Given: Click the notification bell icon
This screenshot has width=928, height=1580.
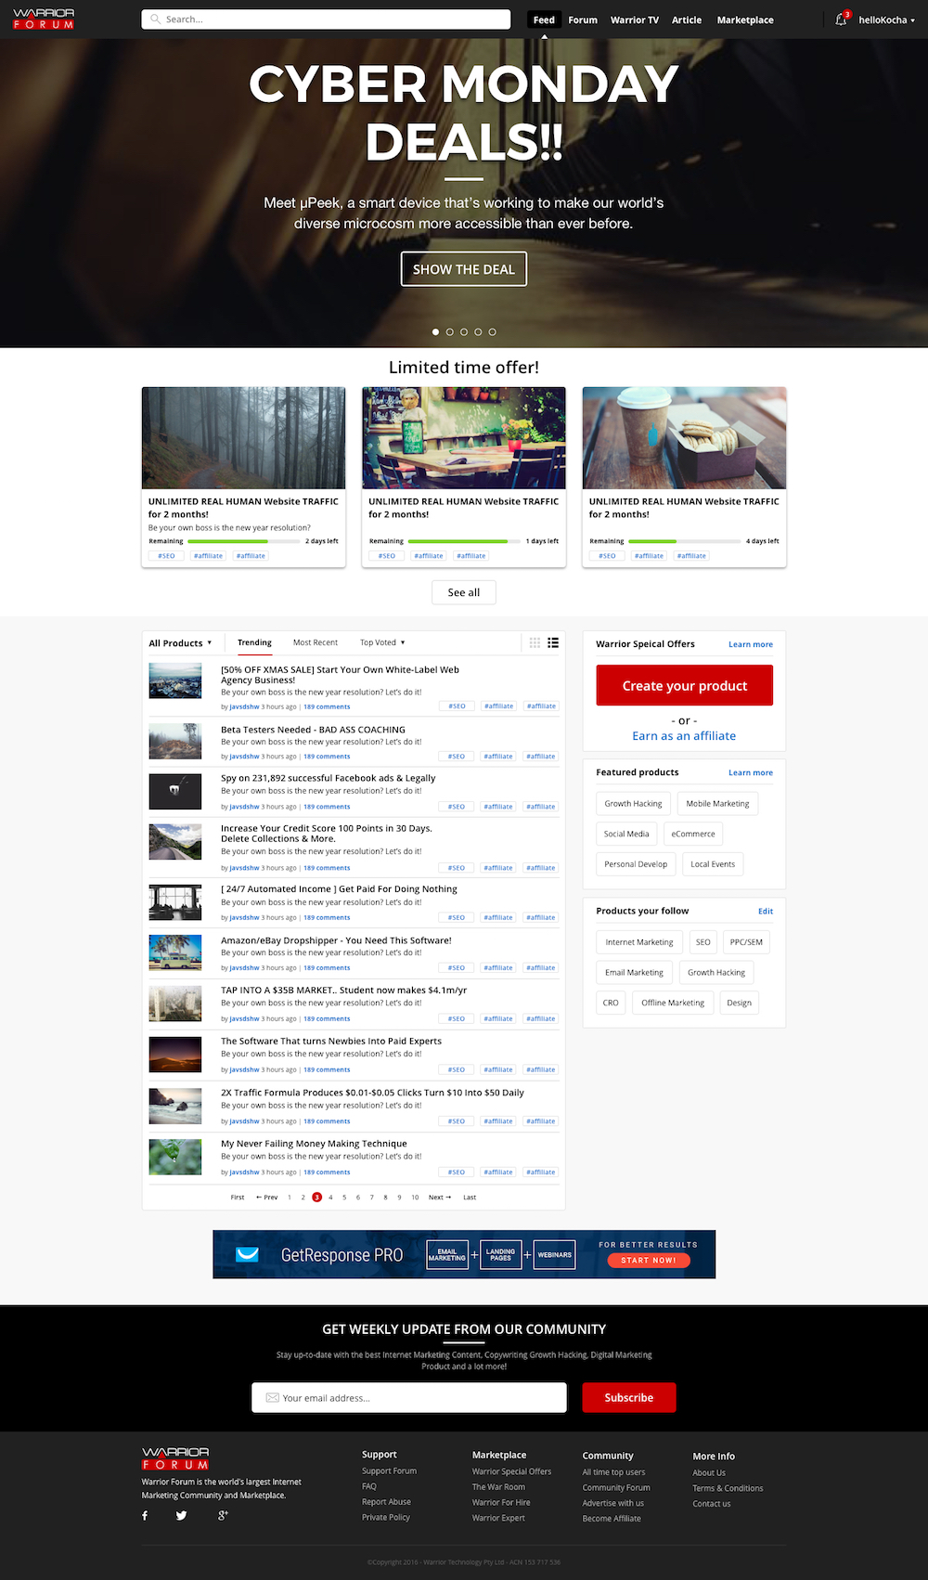Looking at the screenshot, I should click(x=841, y=19).
